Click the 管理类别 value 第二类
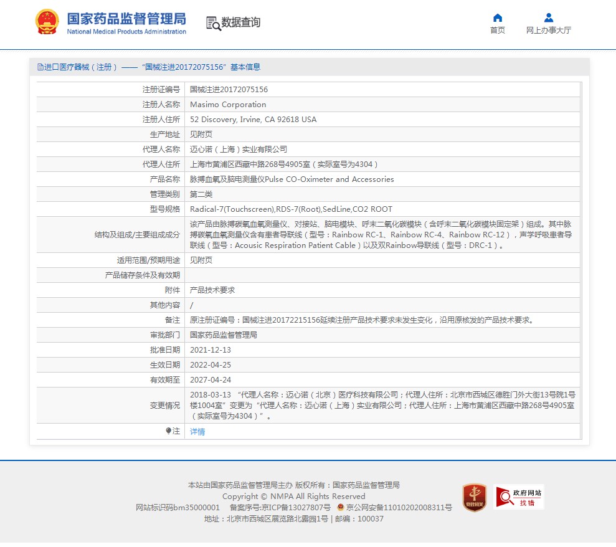616x547 pixels. pyautogui.click(x=201, y=194)
